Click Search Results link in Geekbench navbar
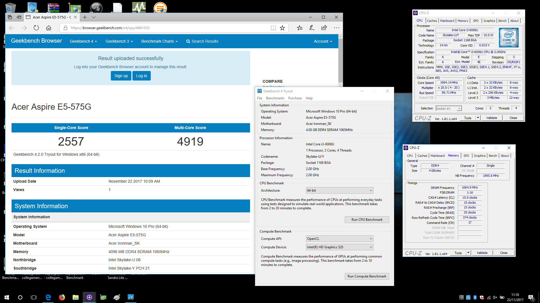The width and height of the screenshot is (540, 303). click(202, 41)
